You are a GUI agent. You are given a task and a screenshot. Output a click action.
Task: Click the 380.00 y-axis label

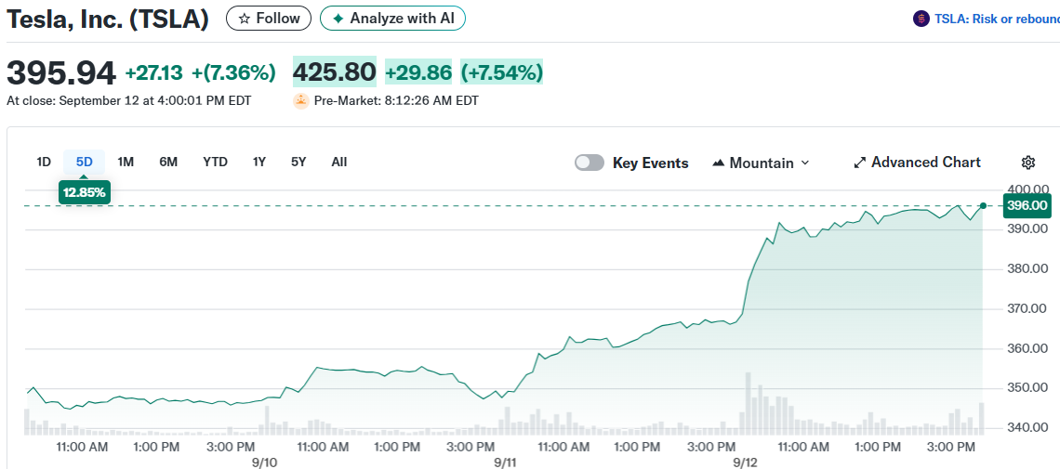click(1027, 268)
